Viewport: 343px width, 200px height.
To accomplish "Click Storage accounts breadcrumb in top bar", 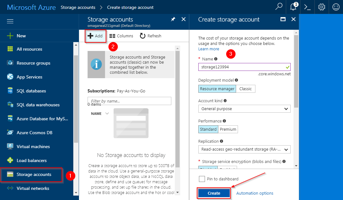I will (78, 7).
